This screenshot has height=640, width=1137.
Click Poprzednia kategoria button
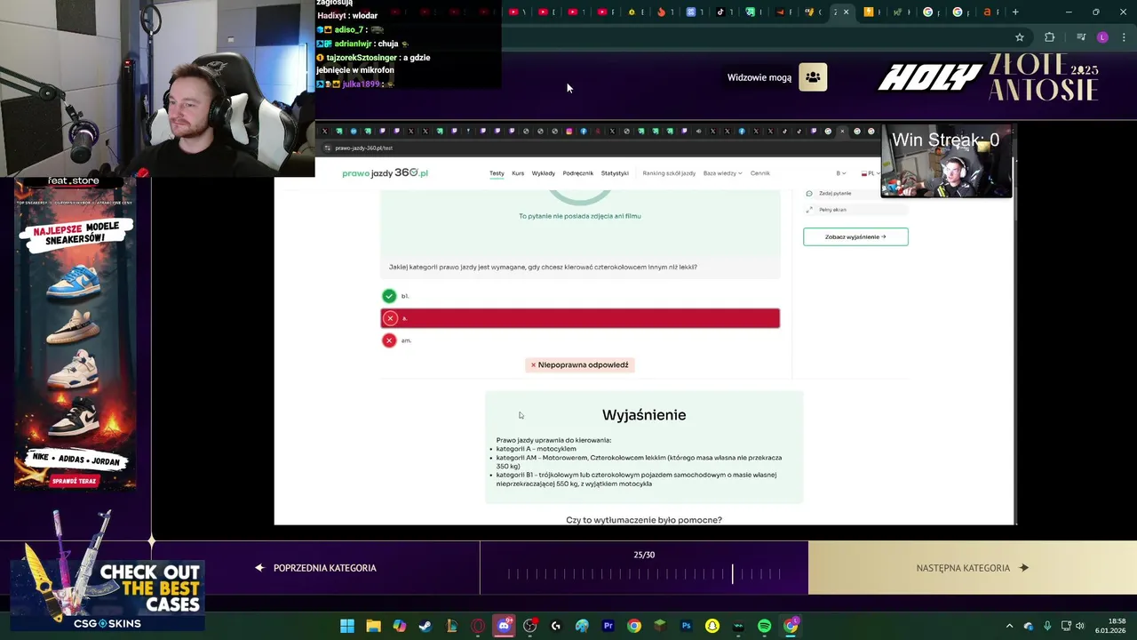coord(316,568)
